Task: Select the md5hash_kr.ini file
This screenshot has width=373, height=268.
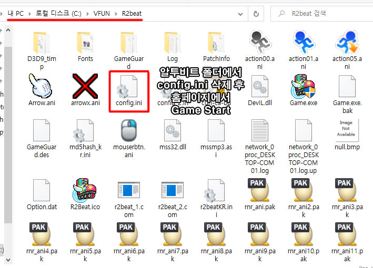Action: point(85,139)
